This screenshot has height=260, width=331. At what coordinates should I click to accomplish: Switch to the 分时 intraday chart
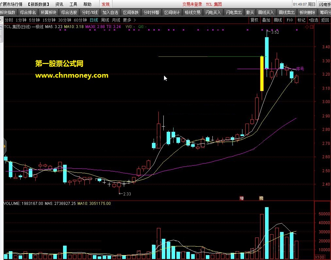[9, 20]
